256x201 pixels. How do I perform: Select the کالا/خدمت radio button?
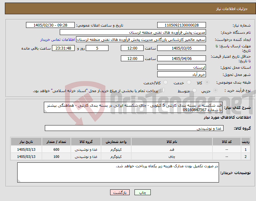(x=166, y=82)
